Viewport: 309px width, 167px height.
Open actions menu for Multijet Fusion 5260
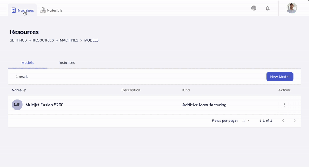(284, 105)
